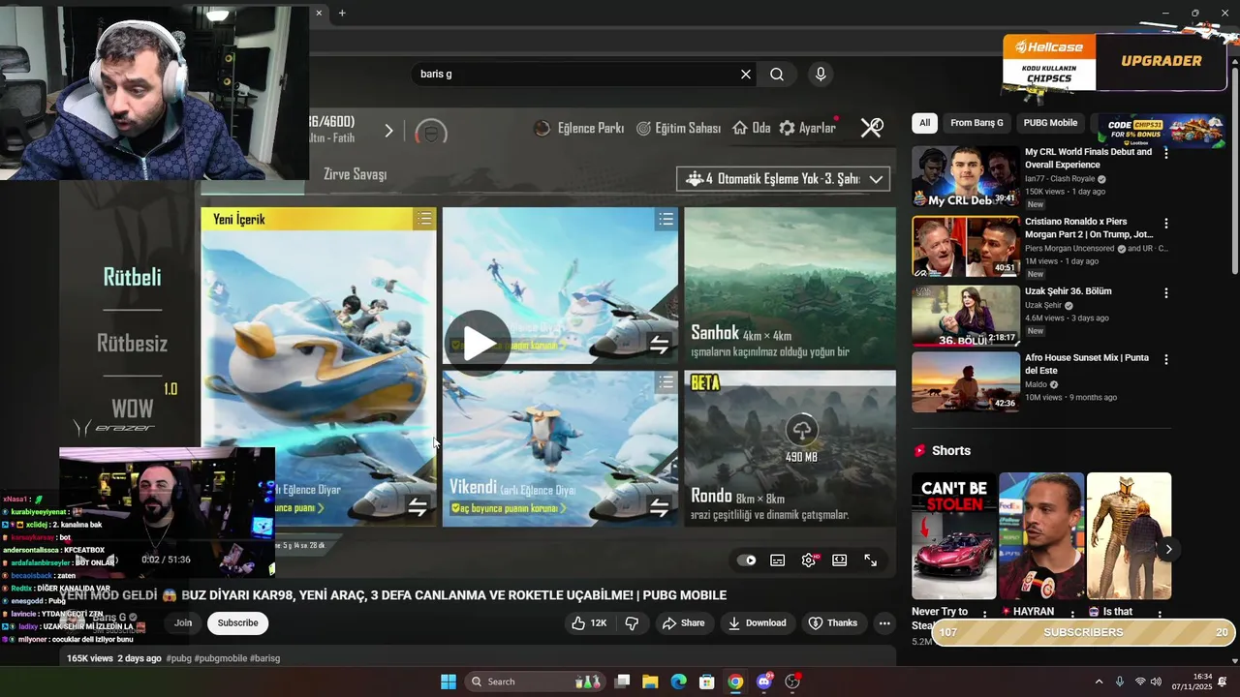Screen dimensions: 1240x697
Task: Select the From Barış G chip
Action: pos(976,123)
